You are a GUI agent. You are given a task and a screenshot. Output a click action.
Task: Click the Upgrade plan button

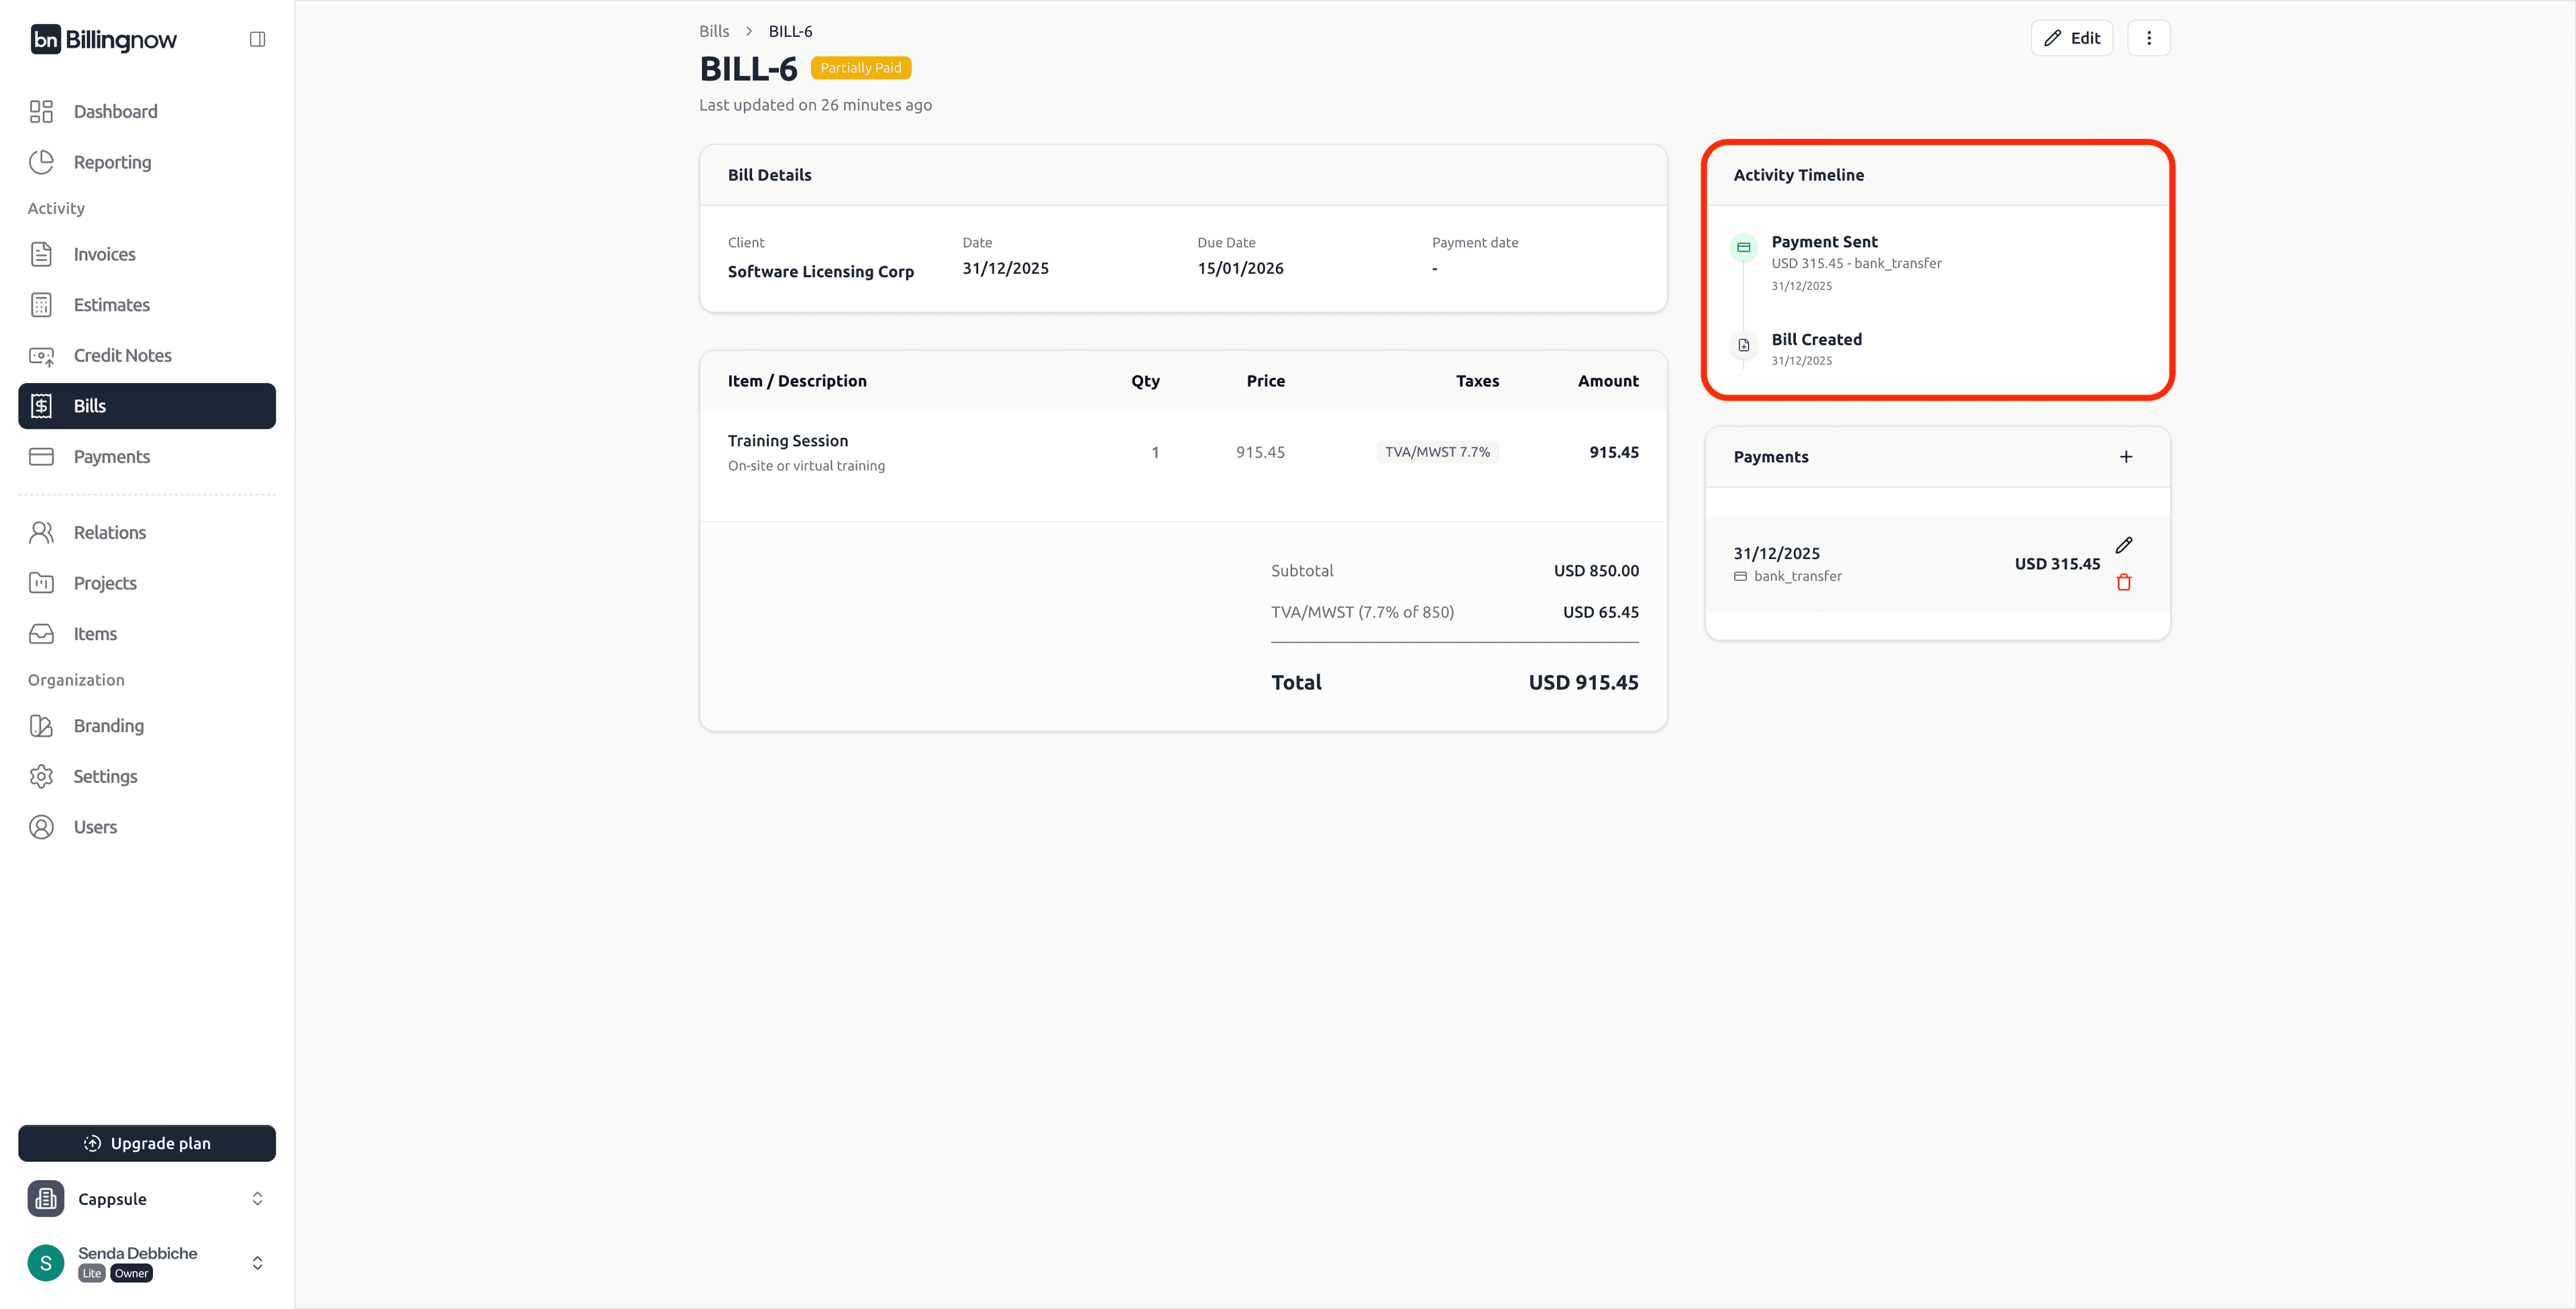(x=147, y=1143)
